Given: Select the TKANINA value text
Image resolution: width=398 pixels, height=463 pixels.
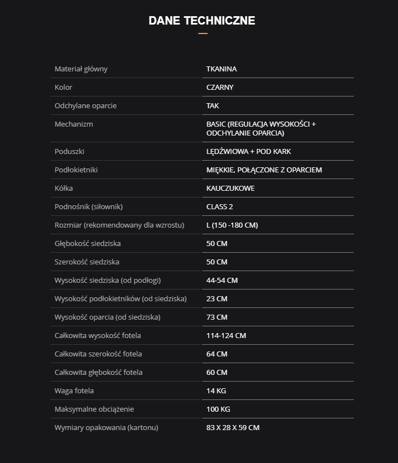Looking at the screenshot, I should click(x=222, y=69).
